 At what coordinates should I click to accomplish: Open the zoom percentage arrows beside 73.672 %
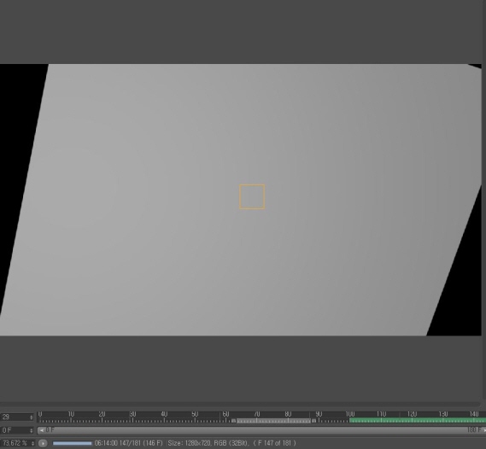point(32,443)
